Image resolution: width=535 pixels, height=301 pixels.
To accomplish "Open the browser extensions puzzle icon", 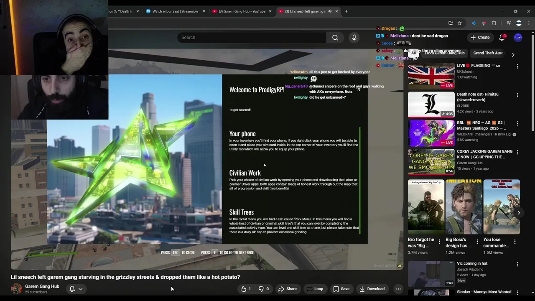I will [494, 23].
